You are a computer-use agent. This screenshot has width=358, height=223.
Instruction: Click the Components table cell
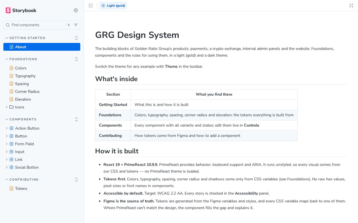113,125
